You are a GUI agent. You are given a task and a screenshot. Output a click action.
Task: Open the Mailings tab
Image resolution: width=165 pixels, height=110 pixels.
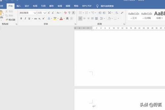(51, 6)
